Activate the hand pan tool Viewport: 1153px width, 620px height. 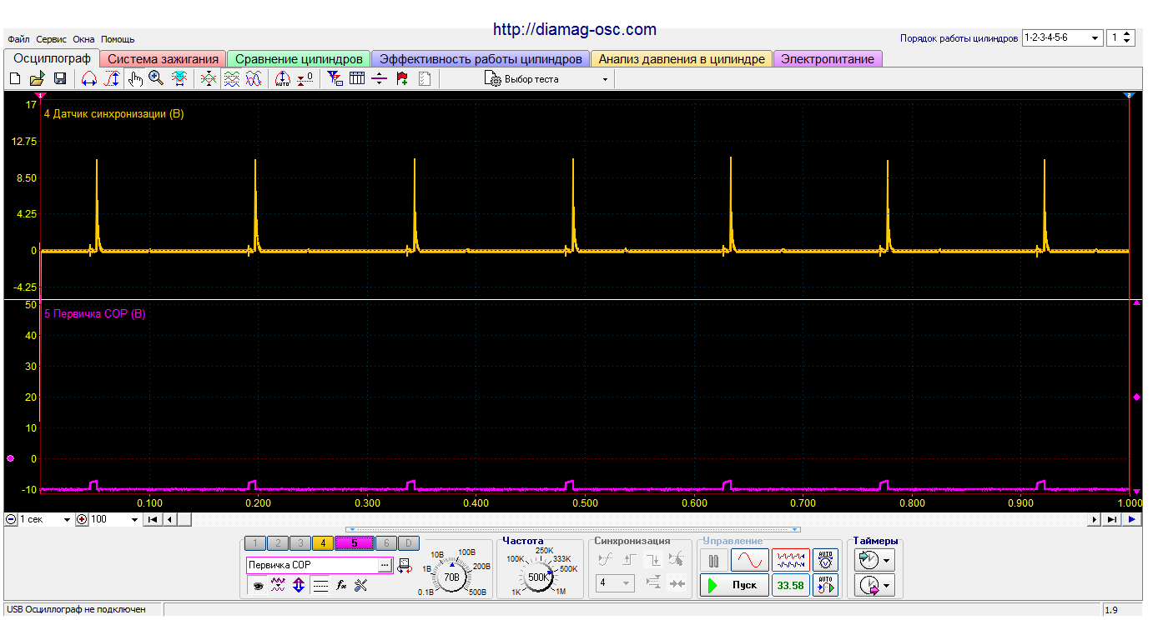[135, 79]
